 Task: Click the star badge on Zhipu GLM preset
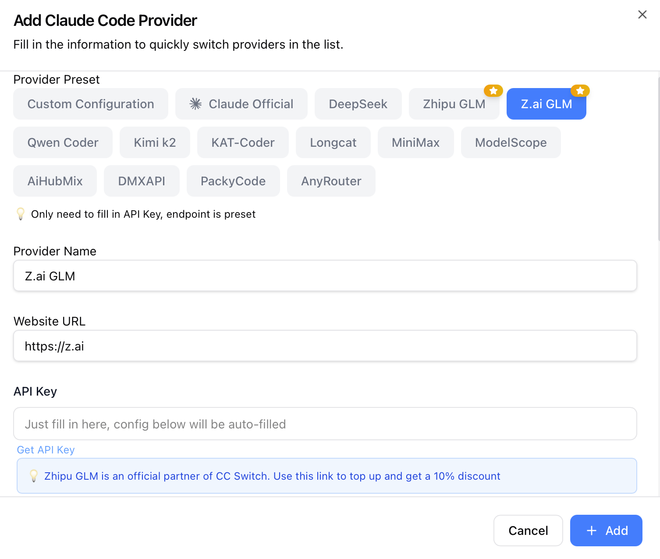[x=493, y=91]
